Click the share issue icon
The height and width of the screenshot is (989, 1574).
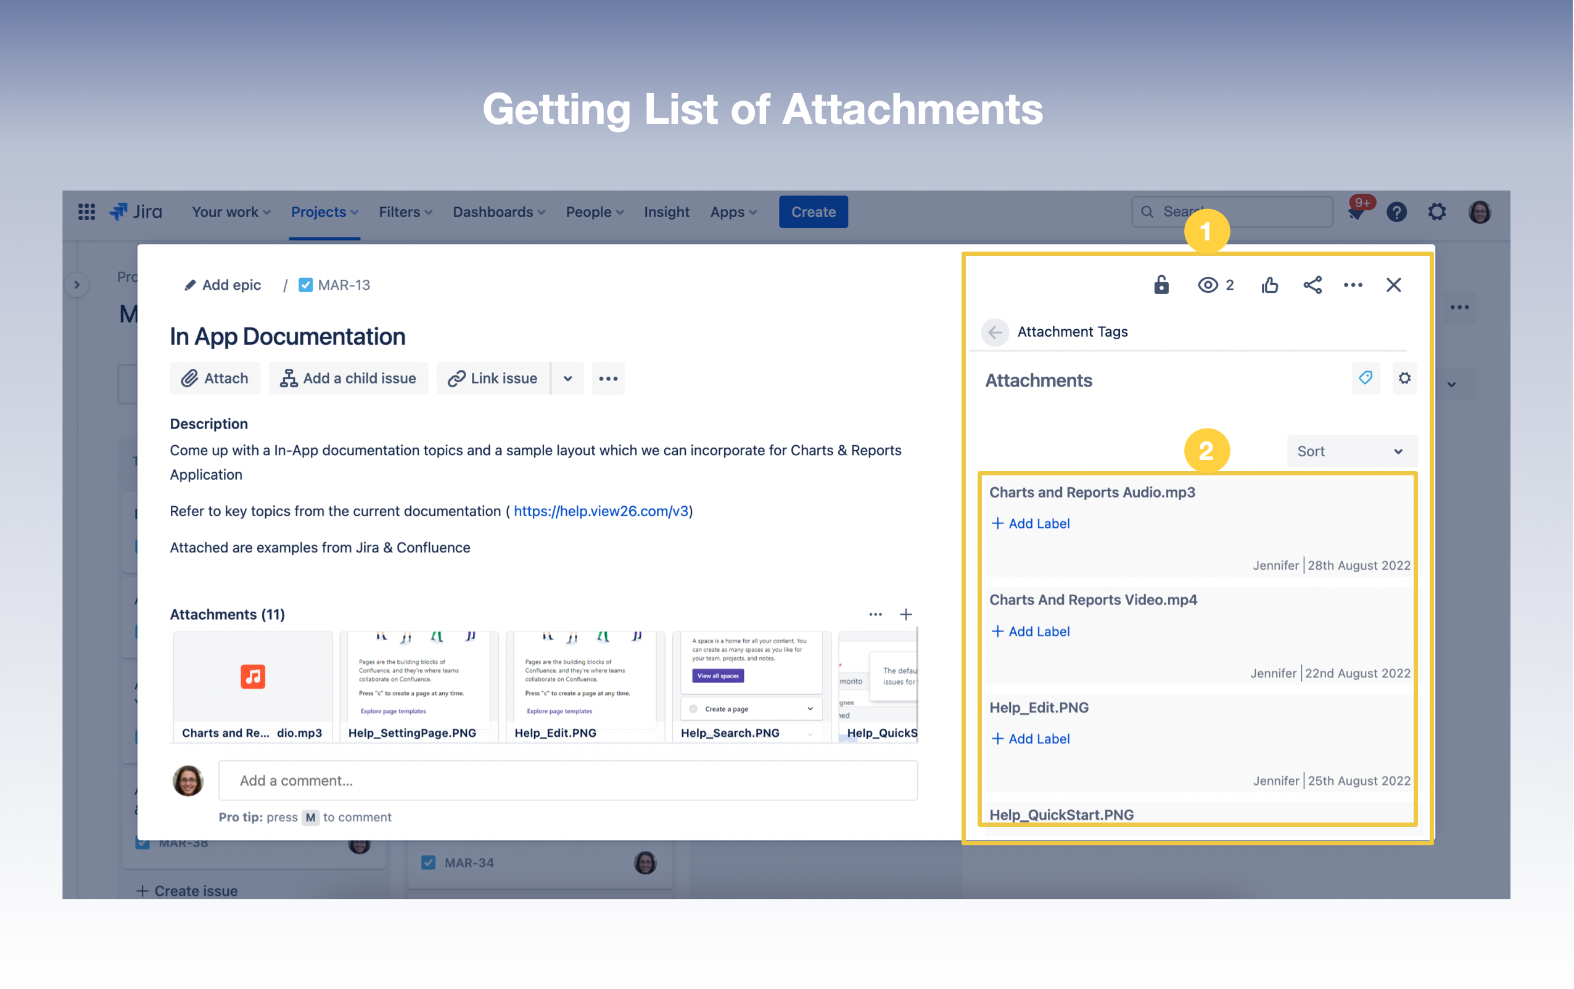(1312, 285)
